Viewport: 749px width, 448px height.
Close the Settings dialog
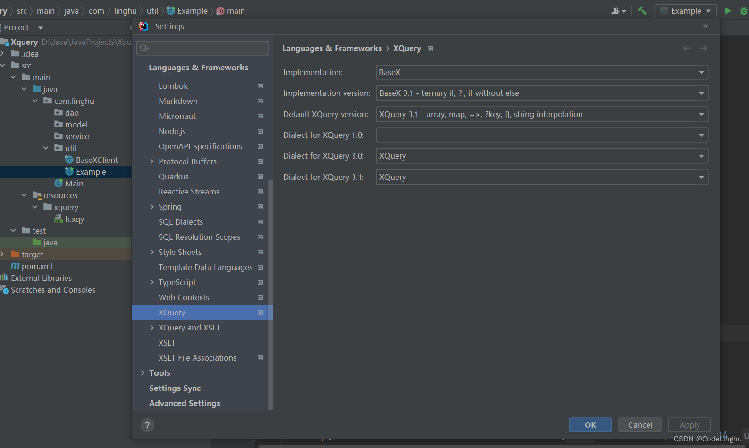[706, 26]
